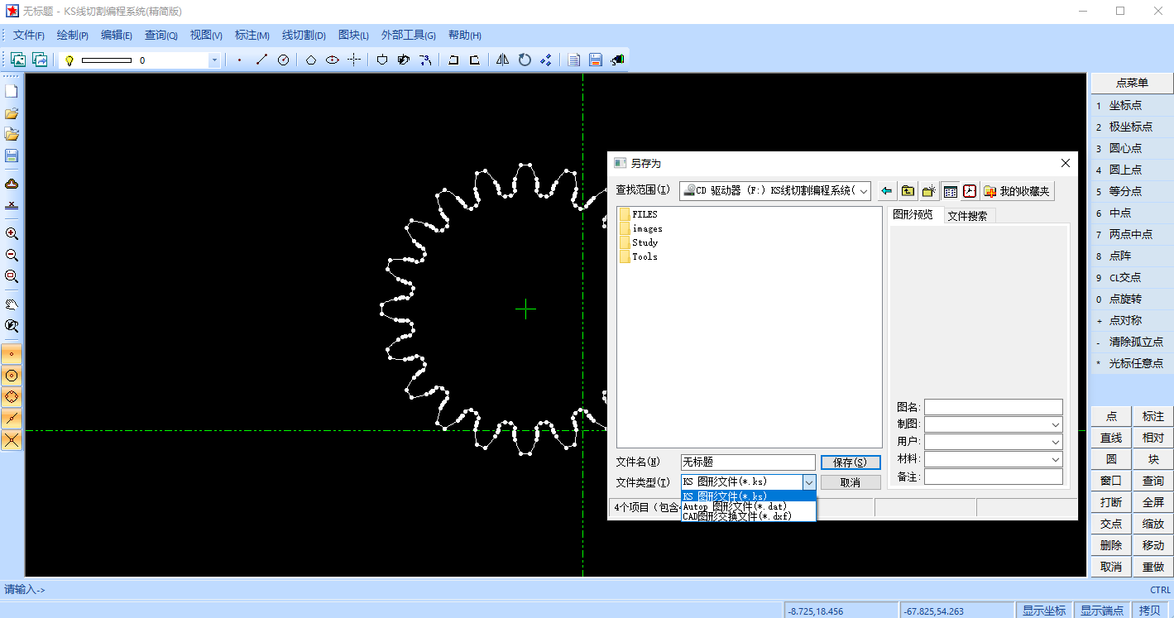Open the 文件(F) menu

tap(27, 35)
